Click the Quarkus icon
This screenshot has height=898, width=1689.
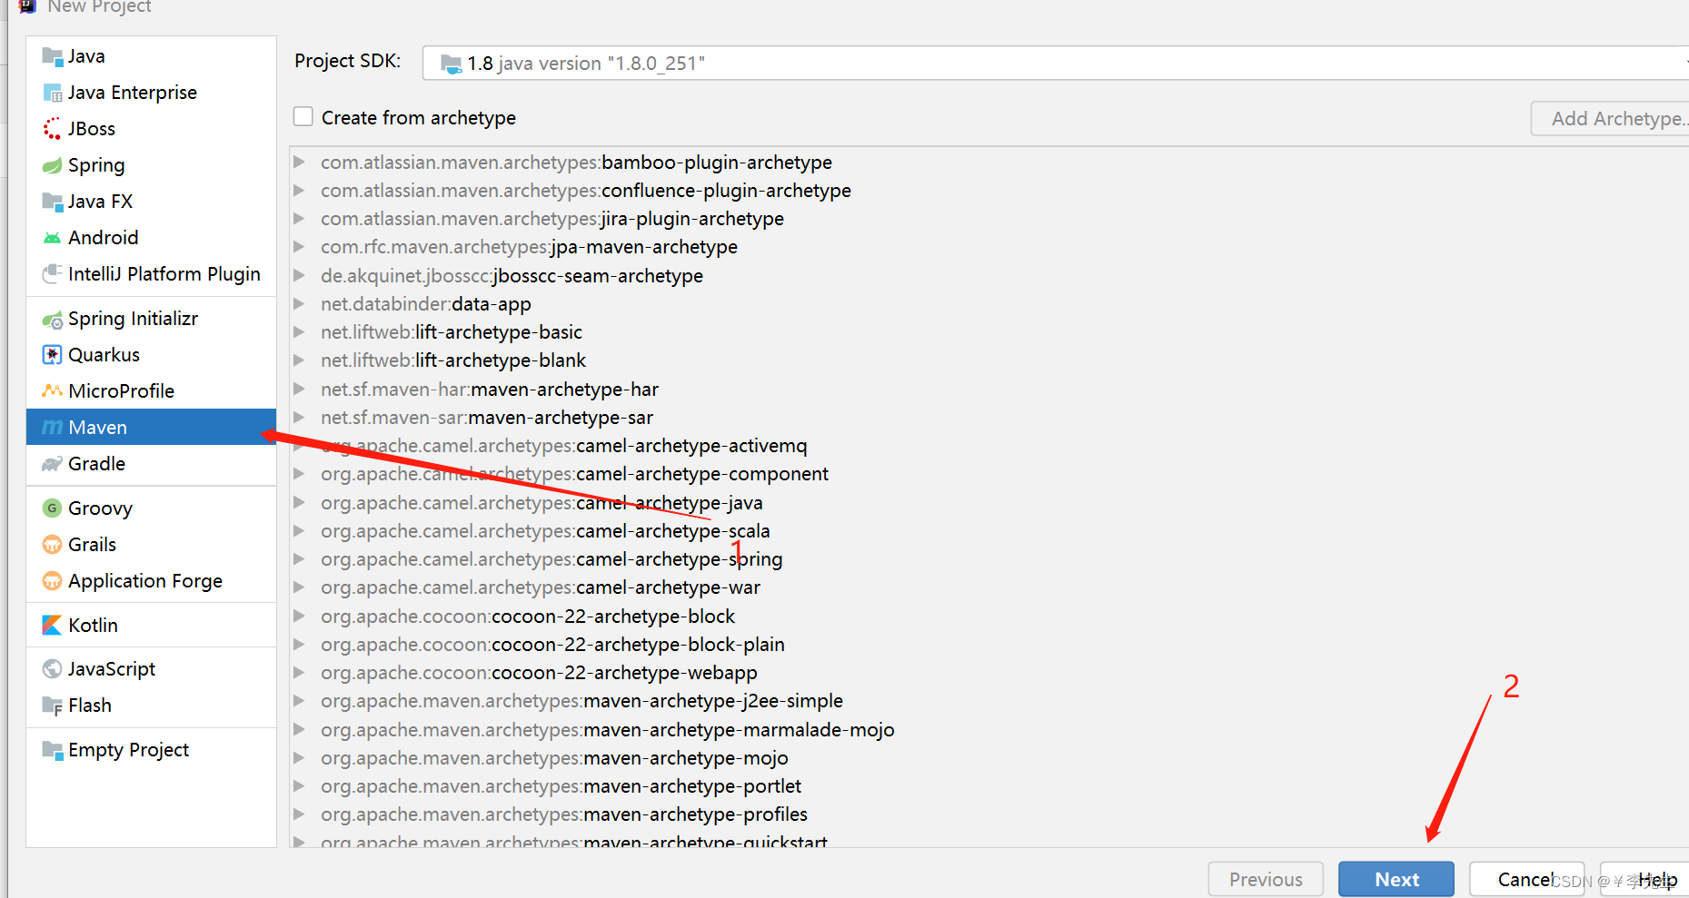point(53,355)
